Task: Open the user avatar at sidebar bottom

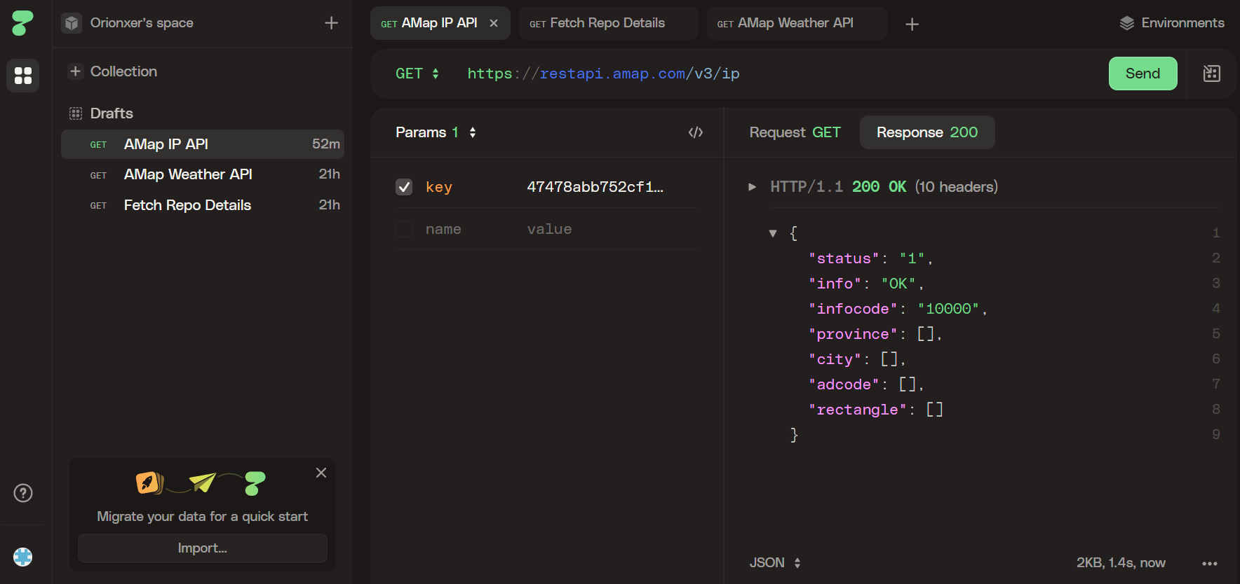Action: 23,557
